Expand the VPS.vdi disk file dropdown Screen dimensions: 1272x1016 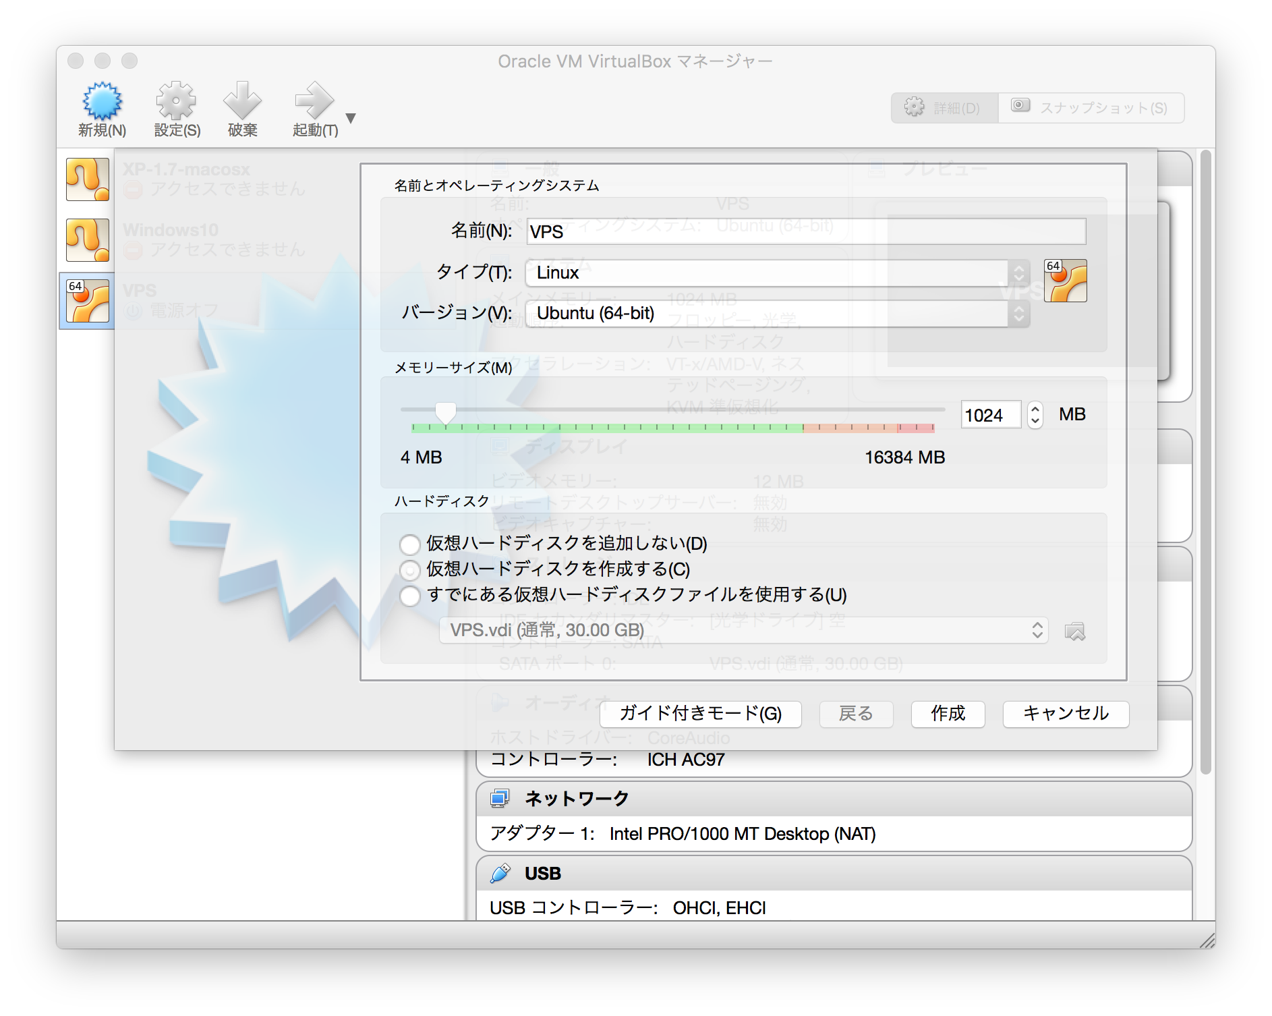click(x=743, y=631)
